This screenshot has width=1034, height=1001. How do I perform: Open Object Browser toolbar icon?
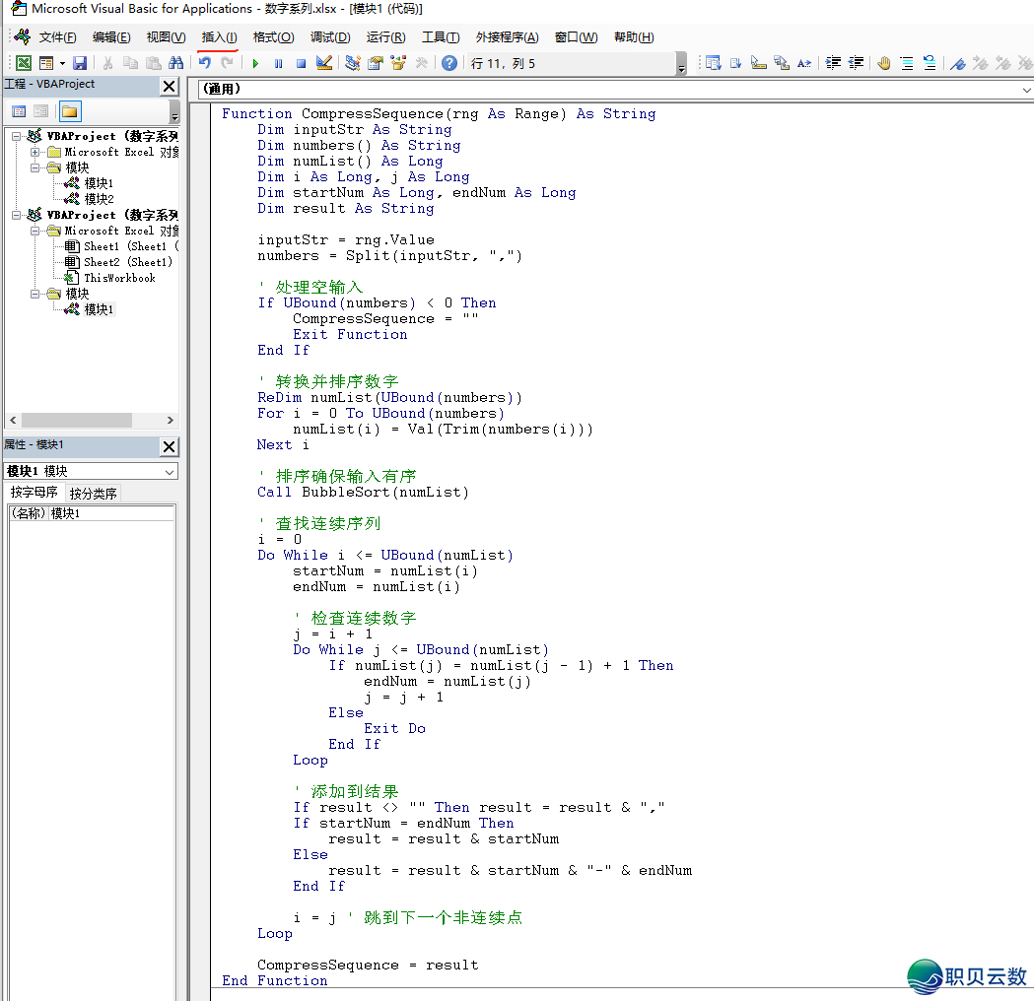(x=398, y=63)
